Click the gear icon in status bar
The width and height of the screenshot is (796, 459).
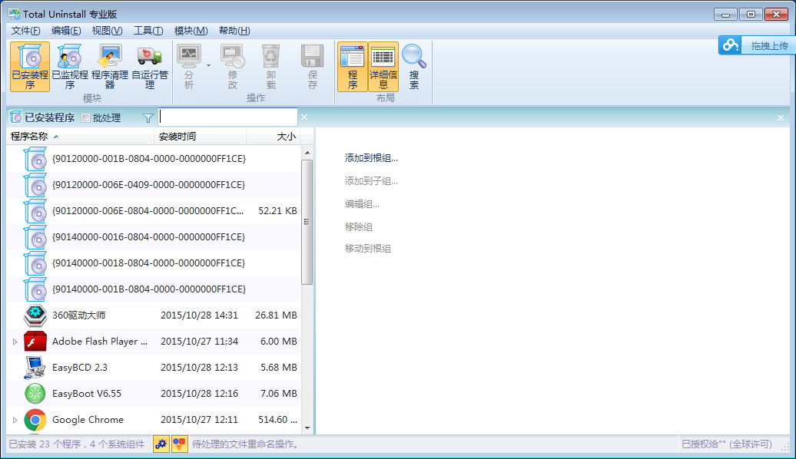click(x=161, y=444)
